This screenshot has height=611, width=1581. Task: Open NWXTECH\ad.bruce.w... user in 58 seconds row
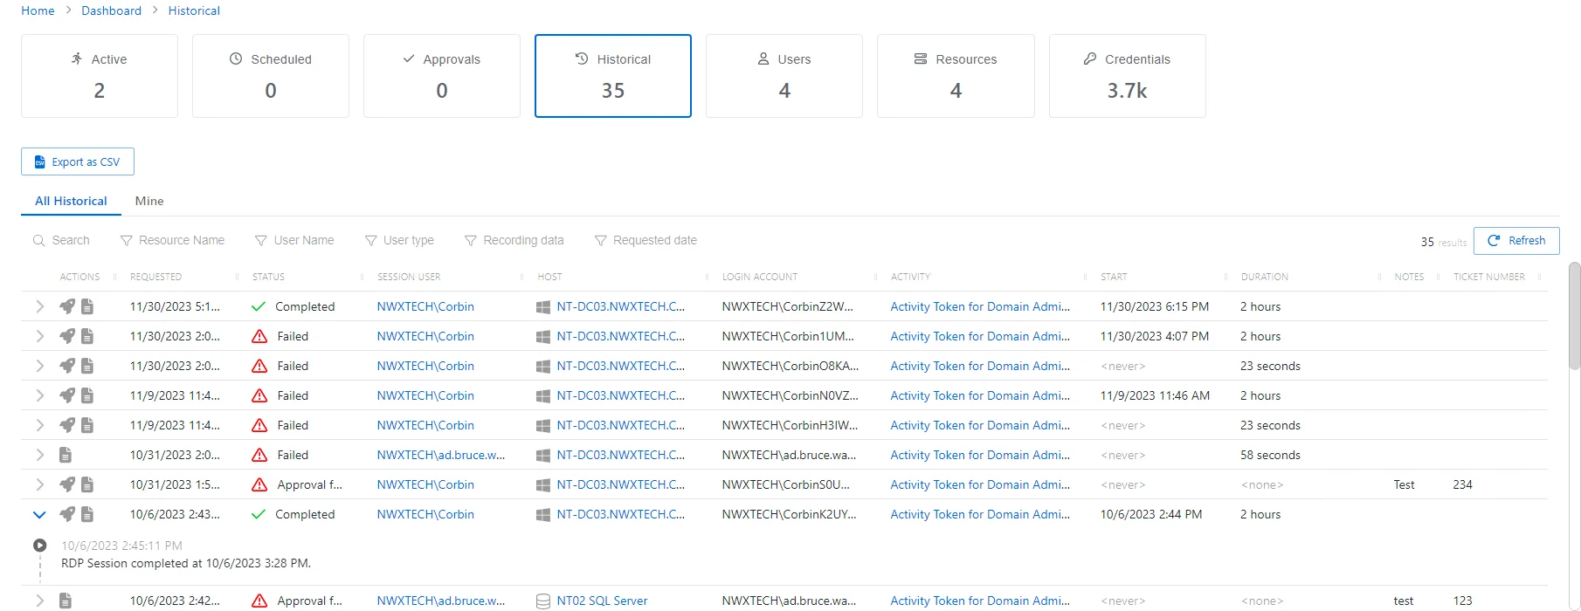[x=441, y=455]
